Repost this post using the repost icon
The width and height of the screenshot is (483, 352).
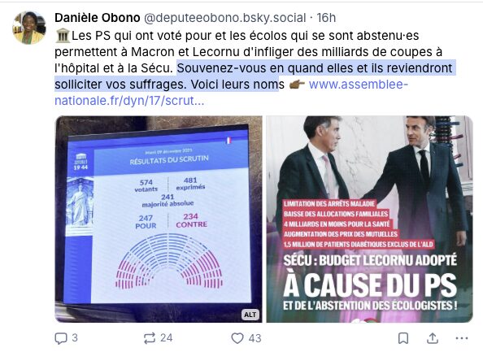pos(150,338)
